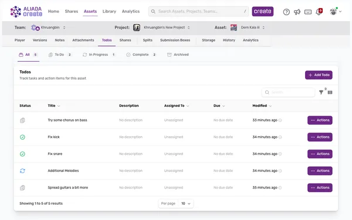Open the notifications bell

pyautogui.click(x=319, y=12)
